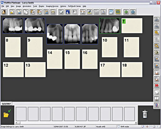Click the green checkmark toolbar button
Viewport: 161px width, 130px height.
tap(126, 12)
